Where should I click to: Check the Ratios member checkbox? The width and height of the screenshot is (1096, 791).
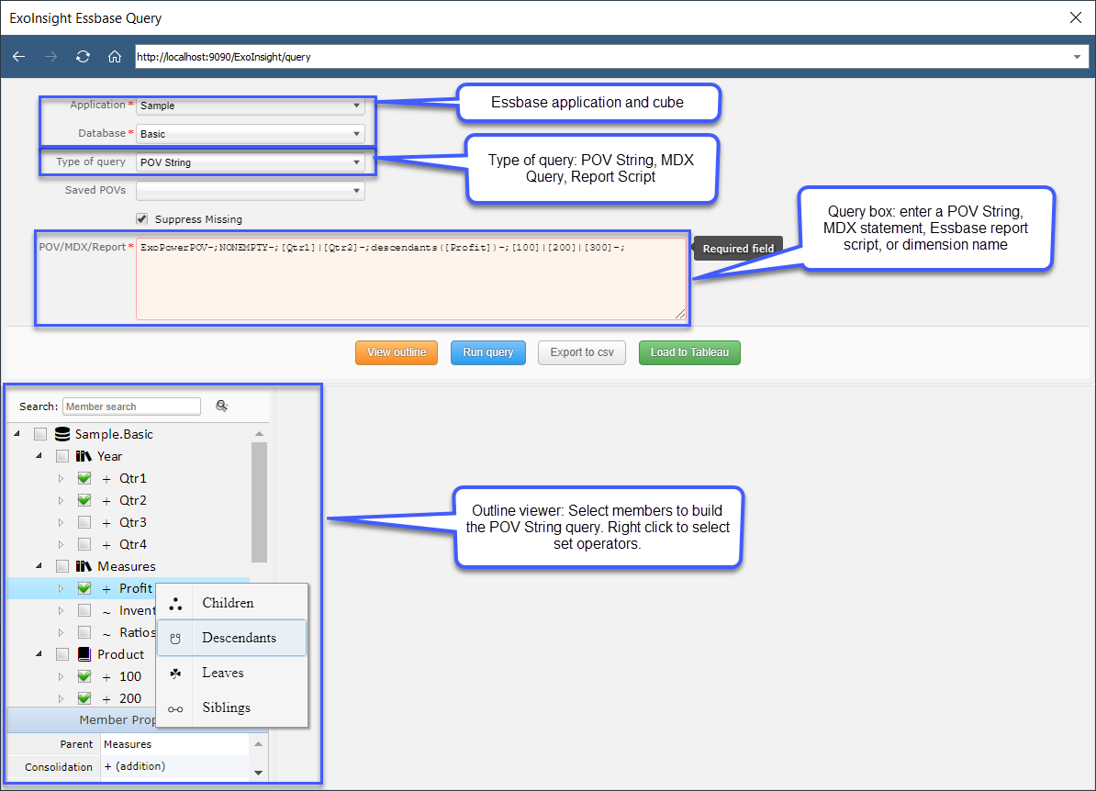84,632
